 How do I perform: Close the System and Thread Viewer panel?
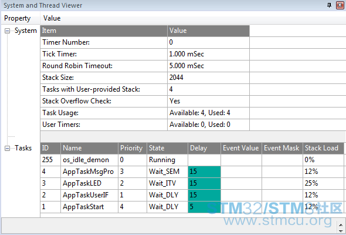pos(340,5)
